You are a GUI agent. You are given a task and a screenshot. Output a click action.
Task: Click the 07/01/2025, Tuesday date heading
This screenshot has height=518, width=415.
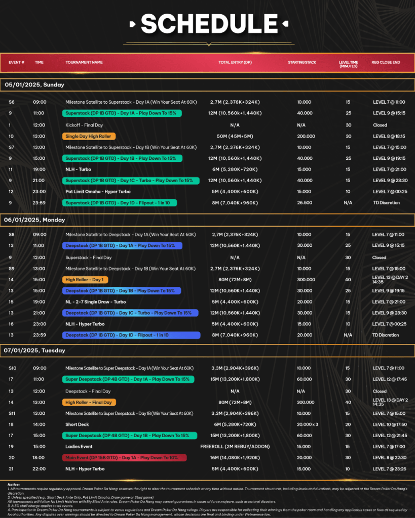point(34,350)
